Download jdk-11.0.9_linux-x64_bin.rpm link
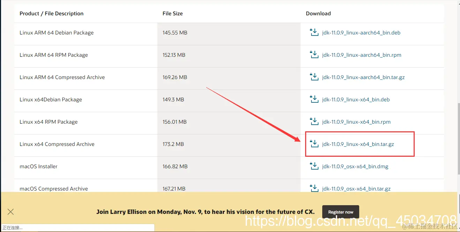Viewport: 460px width, 232px height. 356,122
